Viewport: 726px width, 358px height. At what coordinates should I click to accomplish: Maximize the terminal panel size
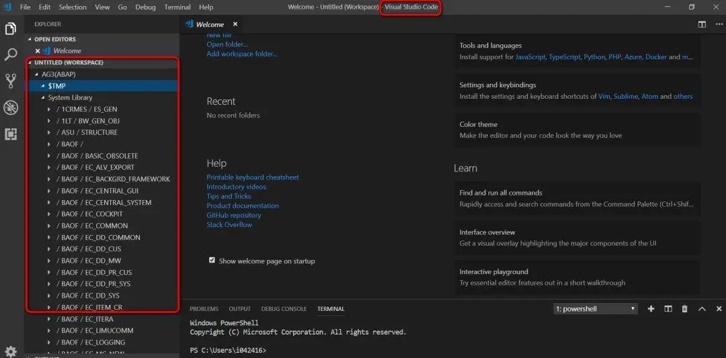702,308
